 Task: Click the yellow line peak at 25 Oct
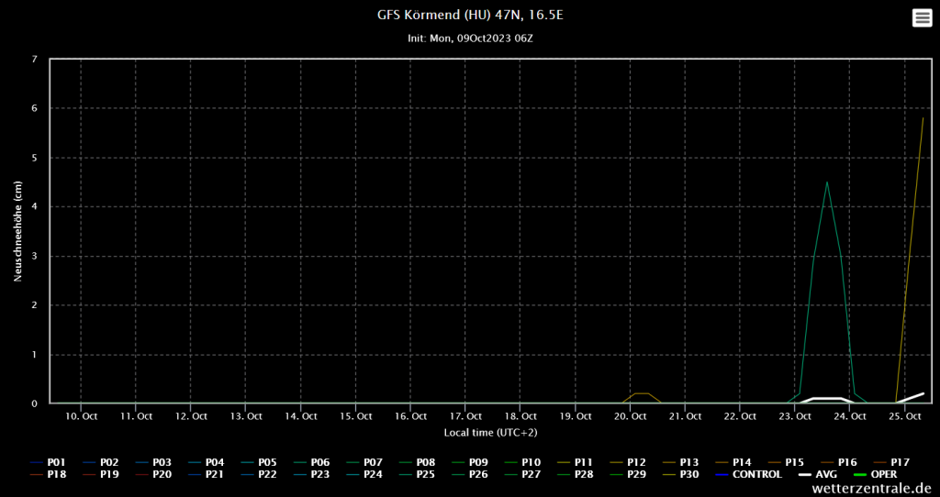tap(923, 118)
